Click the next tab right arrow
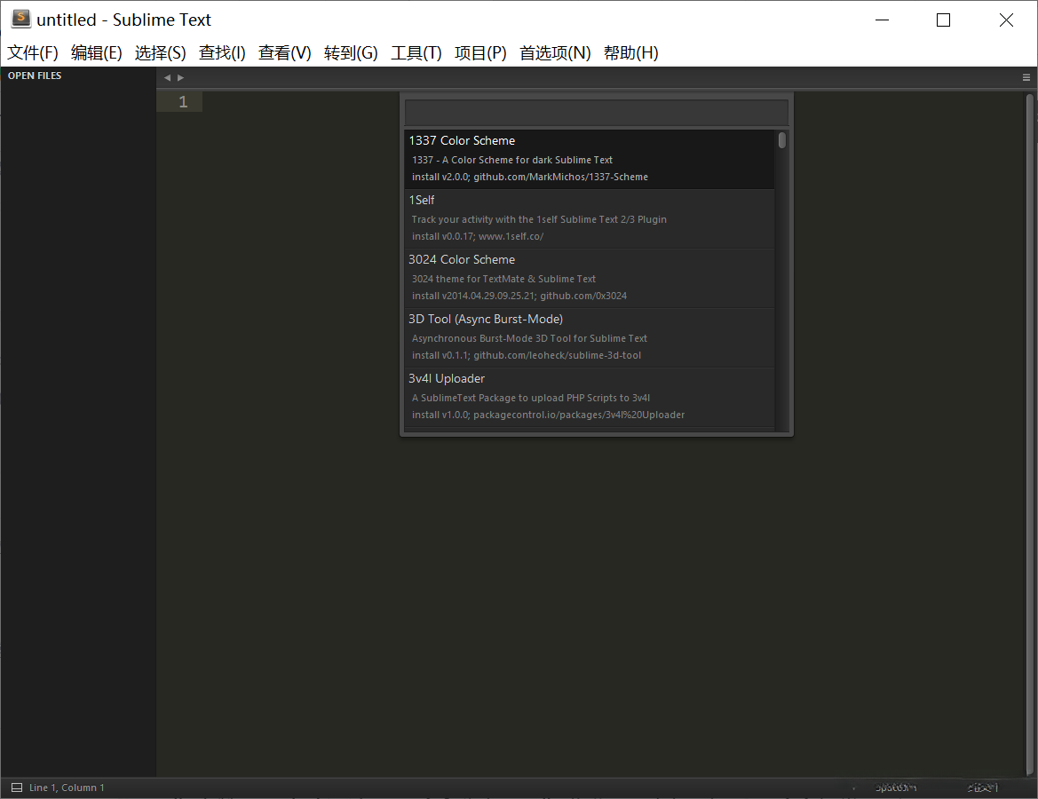This screenshot has height=799, width=1038. (181, 77)
